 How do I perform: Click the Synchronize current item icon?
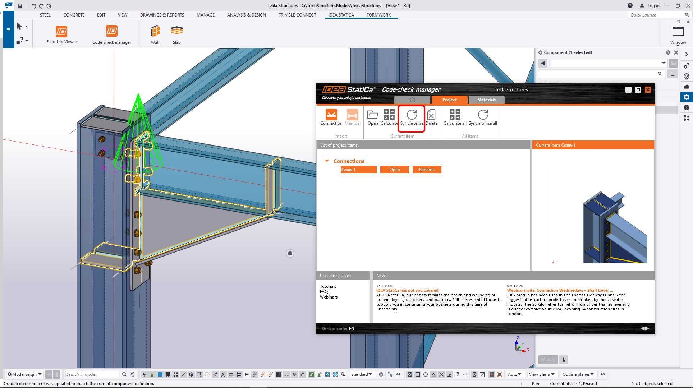coord(412,115)
